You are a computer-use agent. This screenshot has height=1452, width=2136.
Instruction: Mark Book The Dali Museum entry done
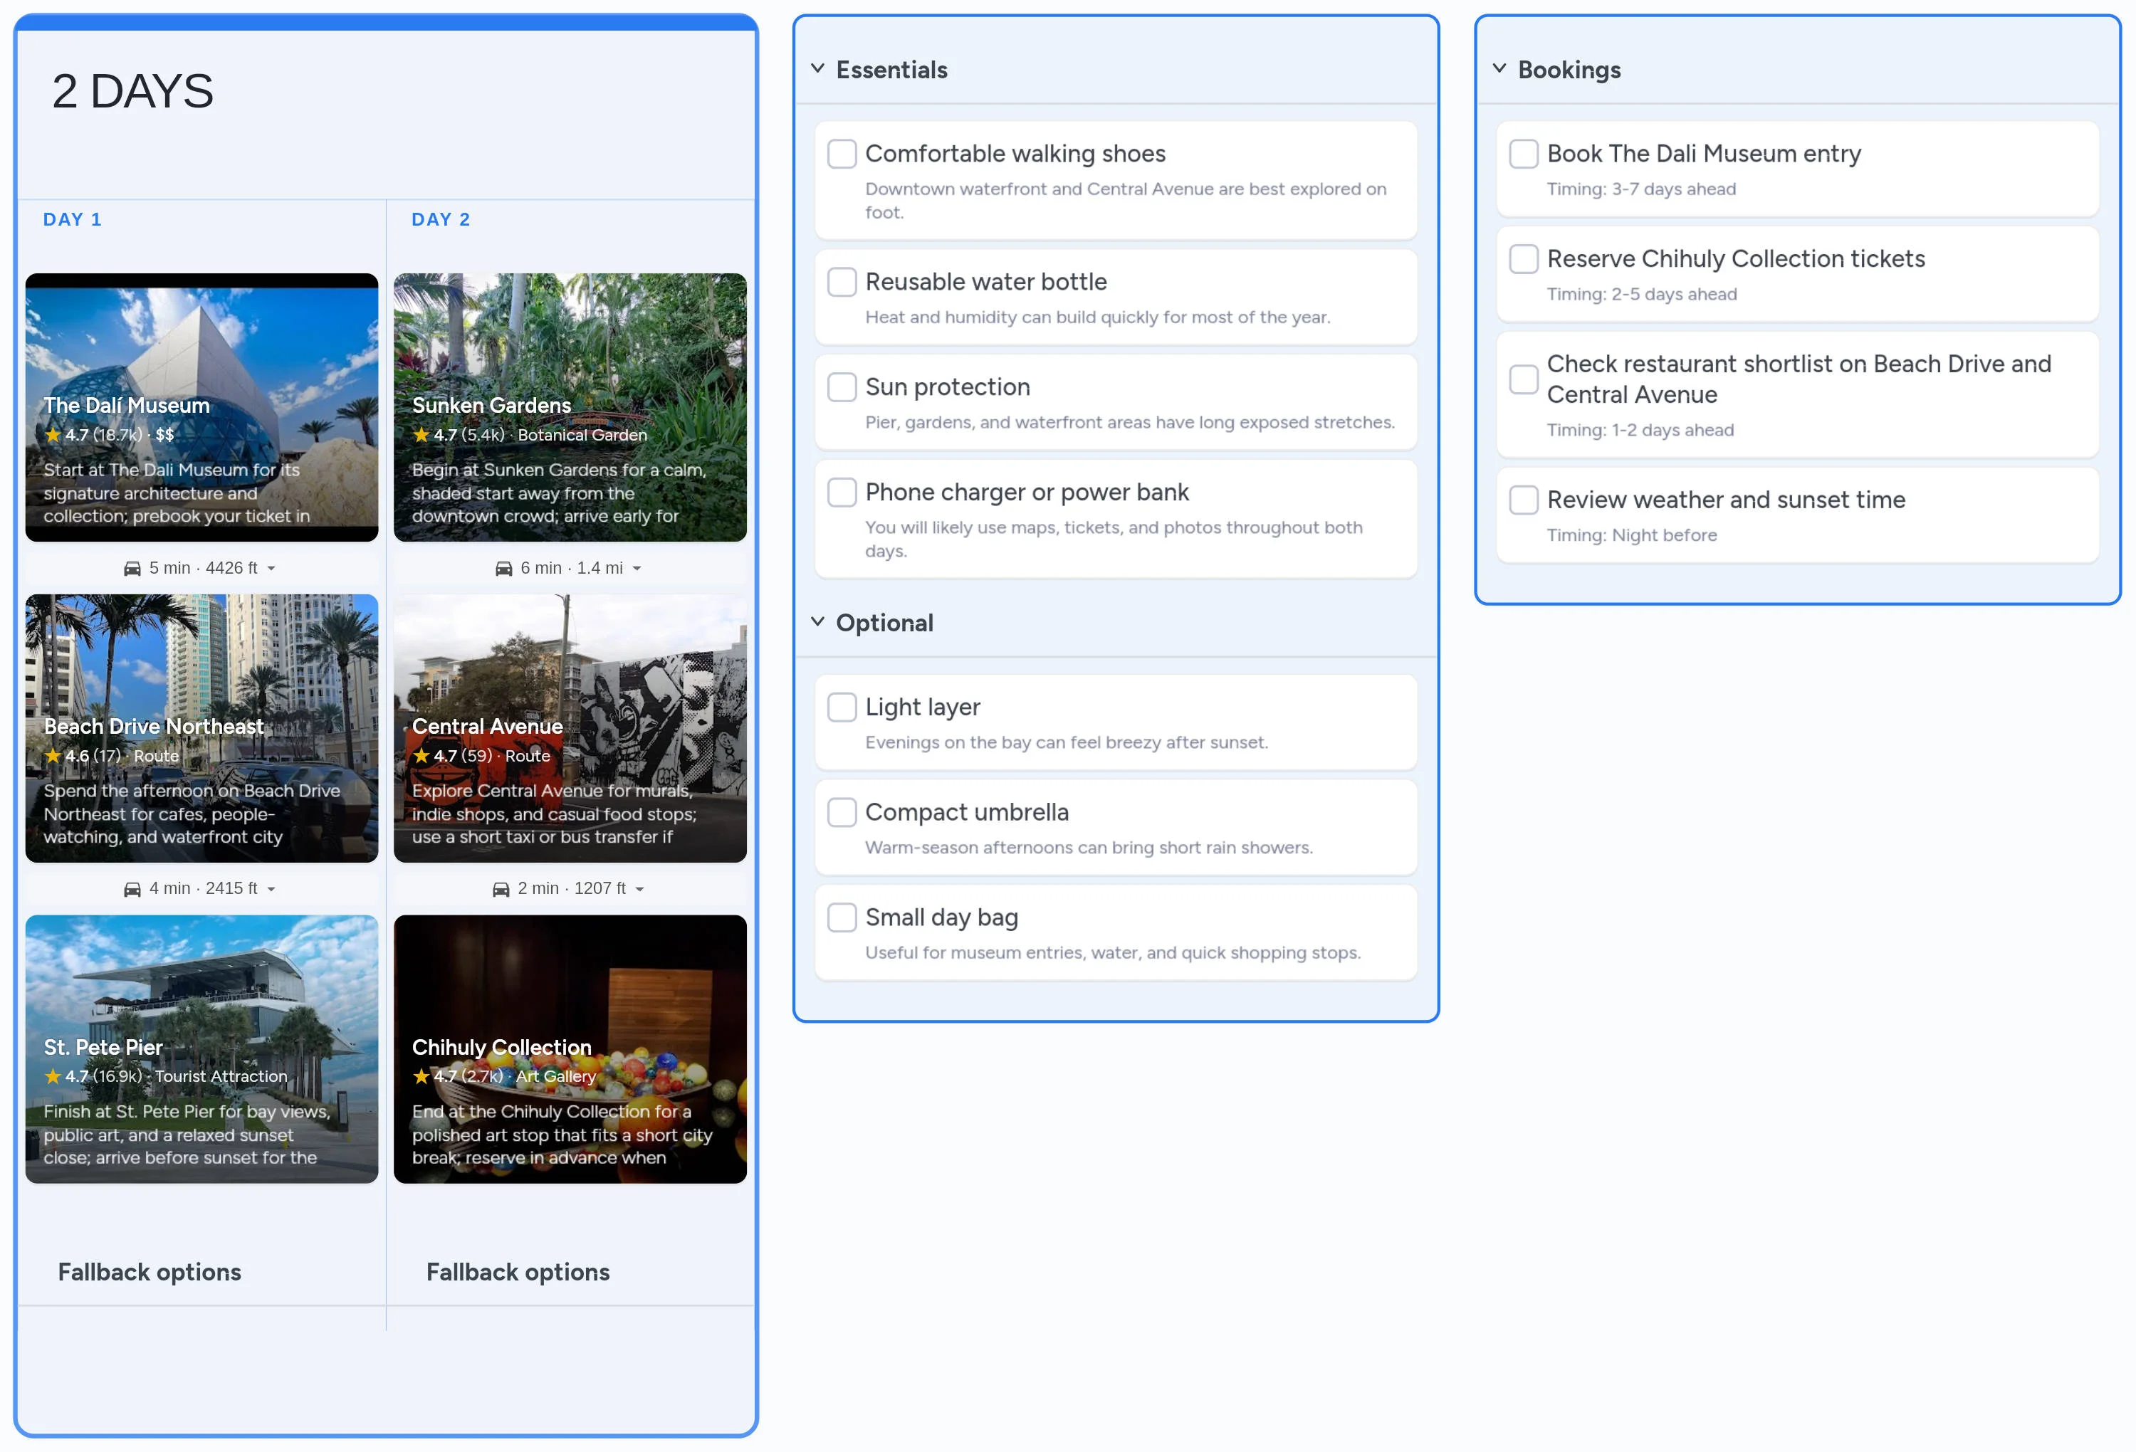pyautogui.click(x=1523, y=154)
